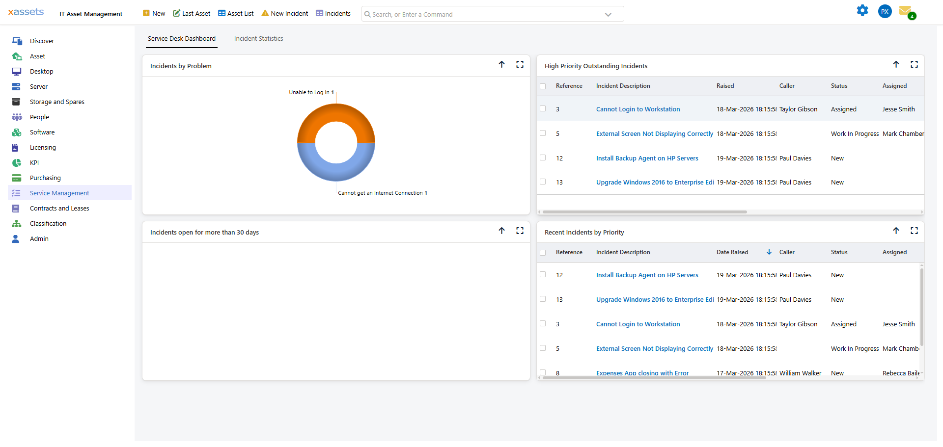The height and width of the screenshot is (447, 943).
Task: Click the Server sidebar icon
Action: pyautogui.click(x=17, y=86)
